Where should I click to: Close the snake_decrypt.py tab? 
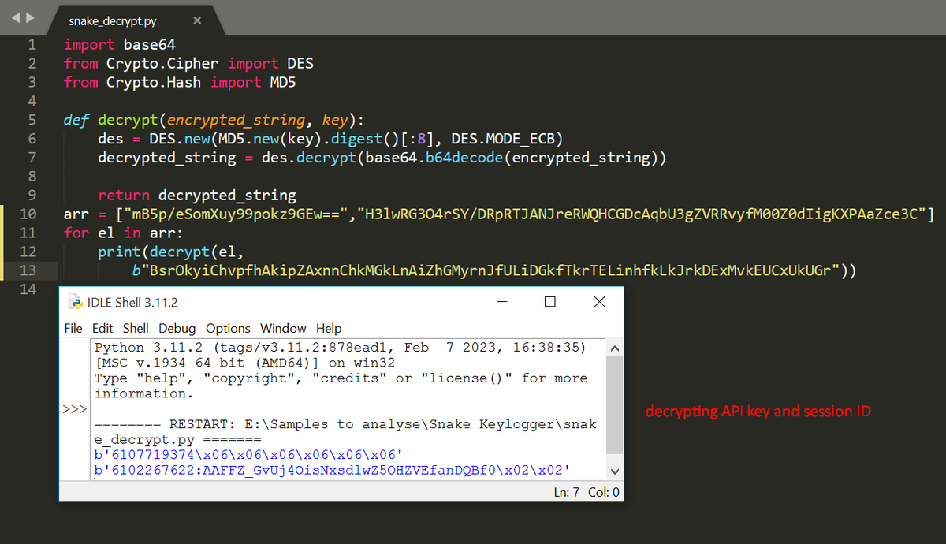tap(197, 20)
